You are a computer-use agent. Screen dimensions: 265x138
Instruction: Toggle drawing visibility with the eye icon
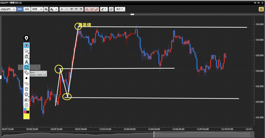[26, 45]
